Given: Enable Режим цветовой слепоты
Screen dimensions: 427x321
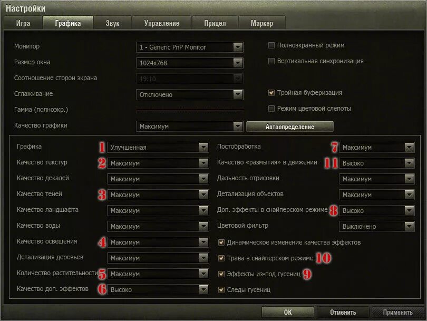Looking at the screenshot, I should [271, 109].
